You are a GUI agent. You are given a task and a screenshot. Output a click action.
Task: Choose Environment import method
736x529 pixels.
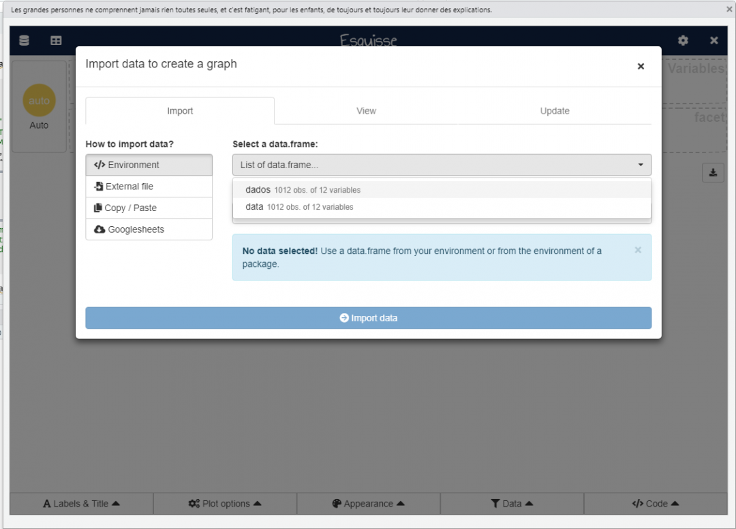(149, 165)
